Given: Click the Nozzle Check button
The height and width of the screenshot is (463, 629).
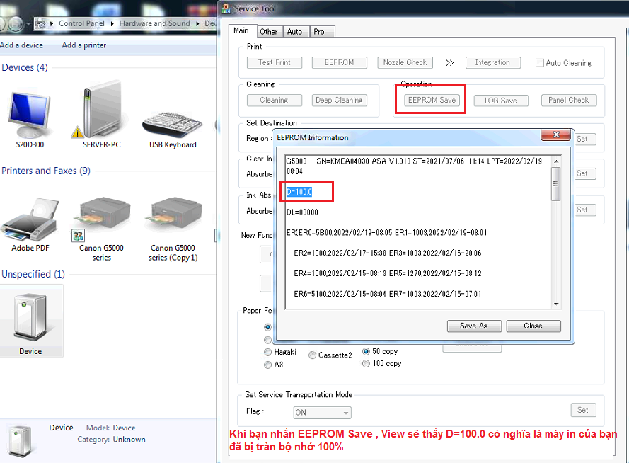Looking at the screenshot, I should pyautogui.click(x=405, y=62).
